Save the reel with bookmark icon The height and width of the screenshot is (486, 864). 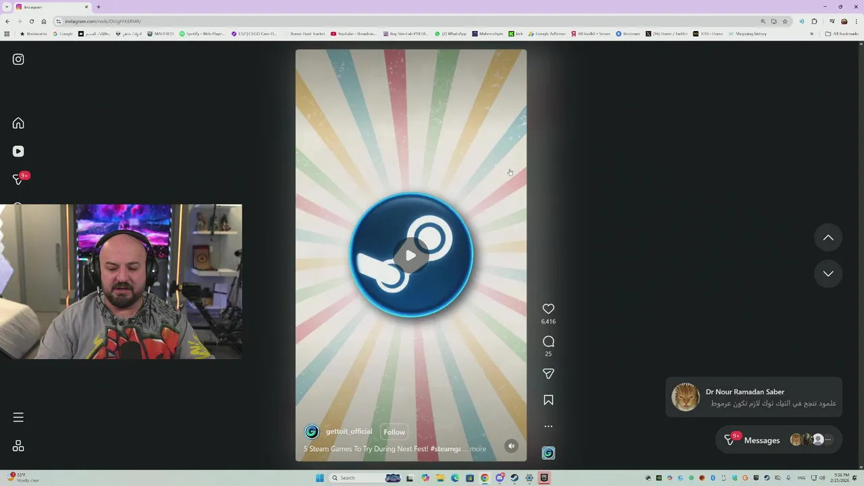548,400
